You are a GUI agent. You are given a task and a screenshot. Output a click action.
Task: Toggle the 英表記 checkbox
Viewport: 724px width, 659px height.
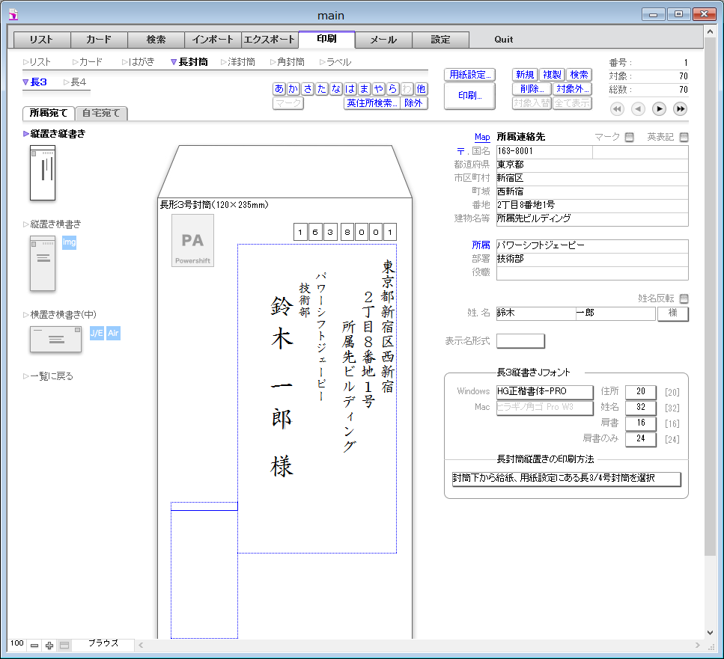pyautogui.click(x=684, y=137)
